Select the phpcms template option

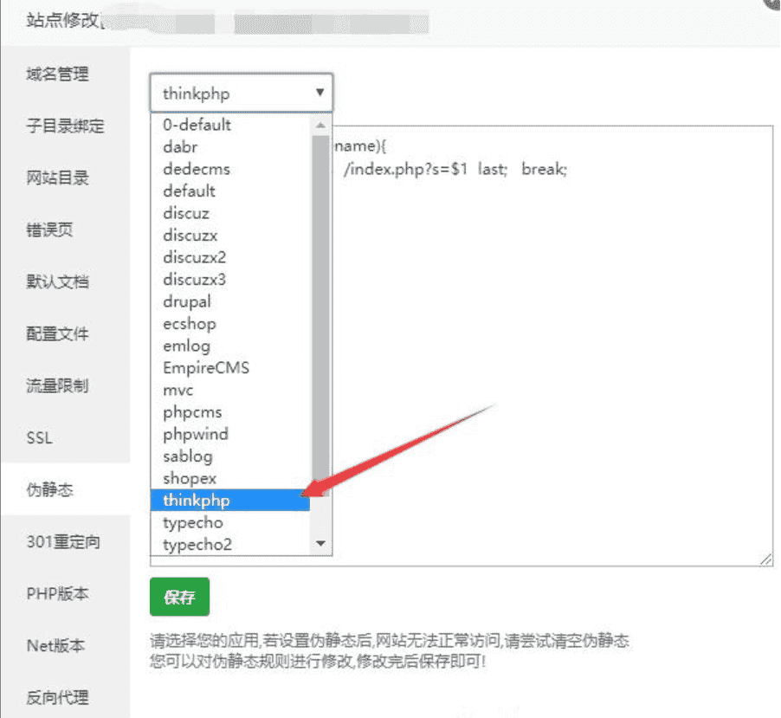(x=190, y=411)
